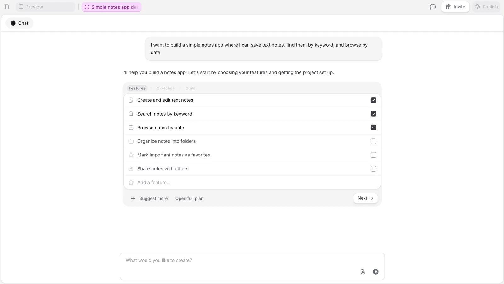Focus the Add a feature field
This screenshot has width=504, height=284.
click(252, 182)
